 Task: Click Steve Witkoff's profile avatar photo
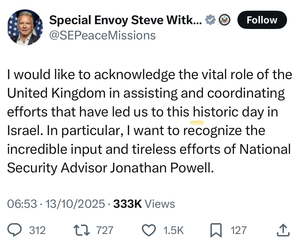pos(25,27)
